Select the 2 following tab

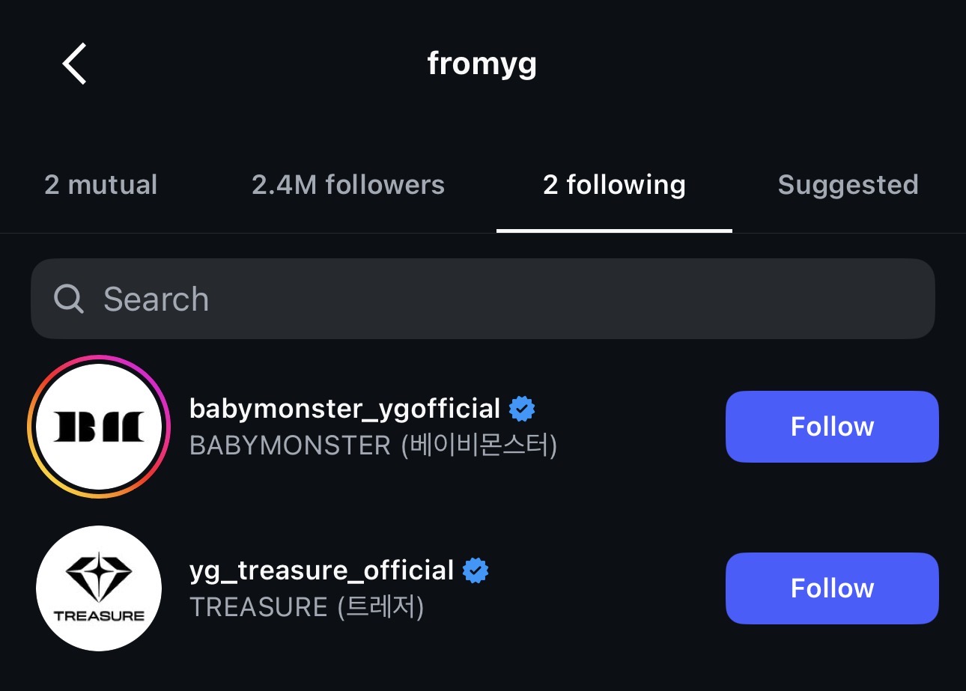click(614, 185)
